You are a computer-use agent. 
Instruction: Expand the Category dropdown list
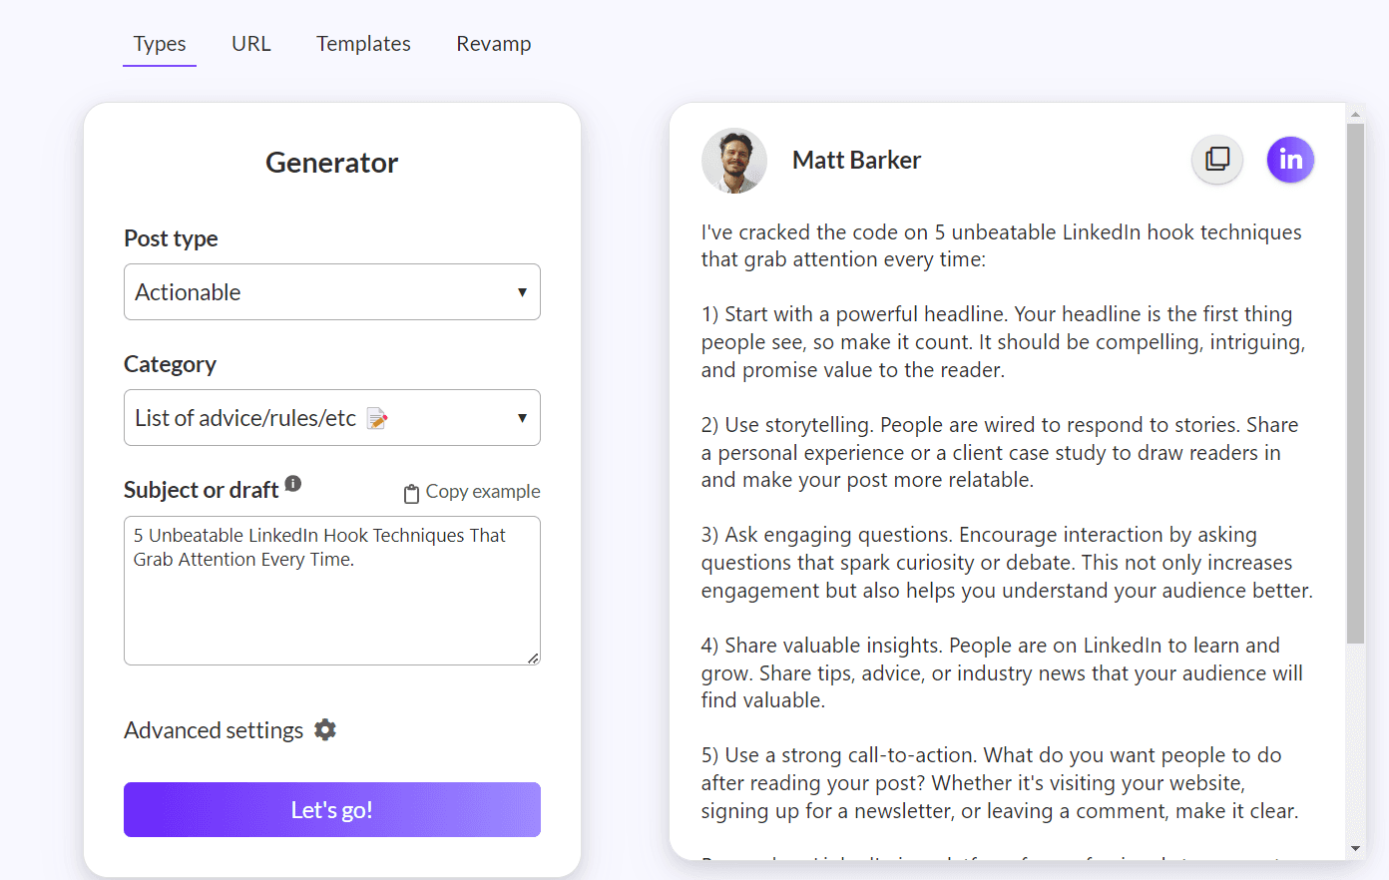pos(332,418)
